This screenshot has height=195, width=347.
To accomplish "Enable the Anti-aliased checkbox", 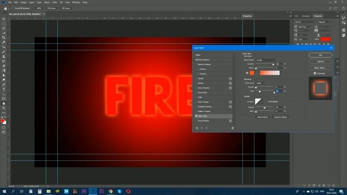I will point(266,102).
